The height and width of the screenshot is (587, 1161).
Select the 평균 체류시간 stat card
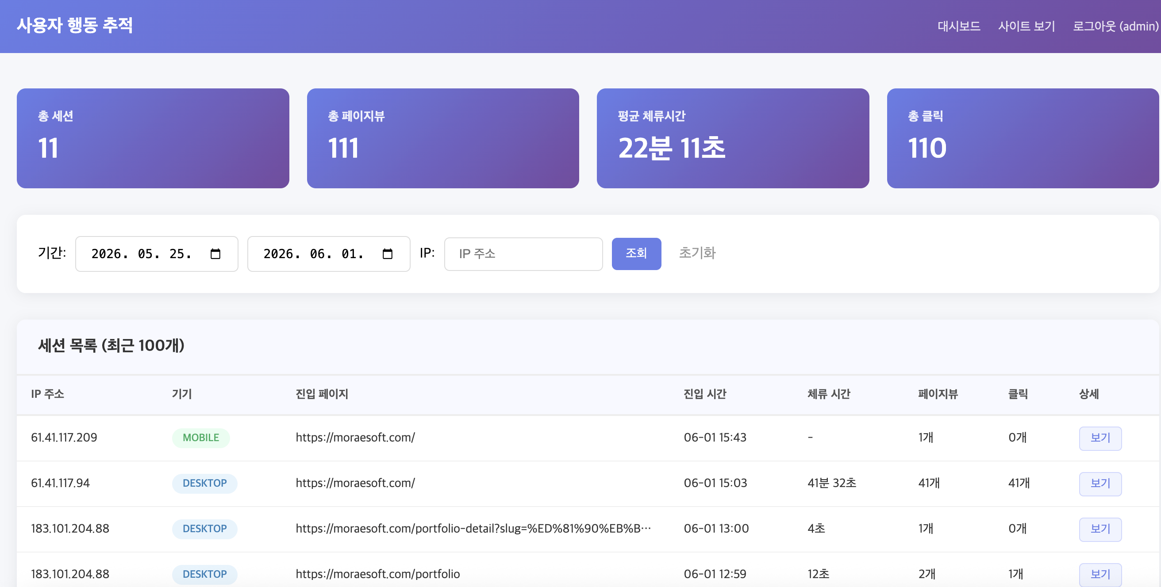pyautogui.click(x=732, y=138)
